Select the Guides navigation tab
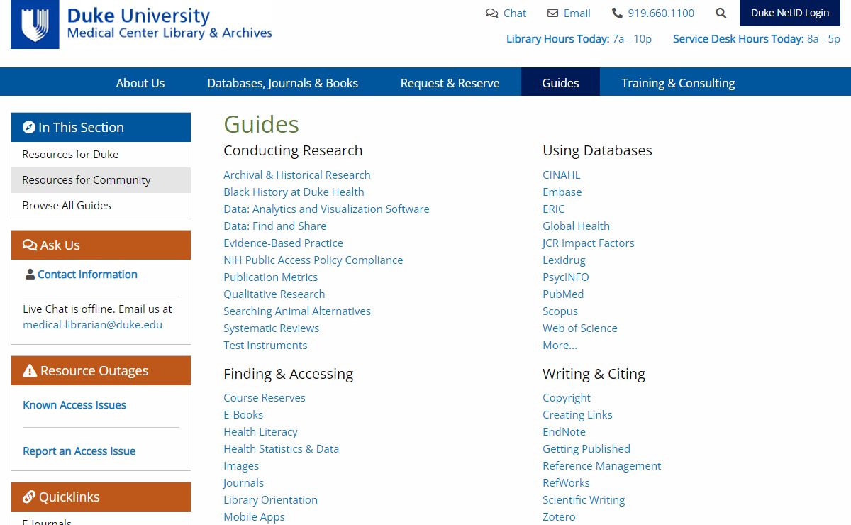851x525 pixels. click(x=560, y=83)
